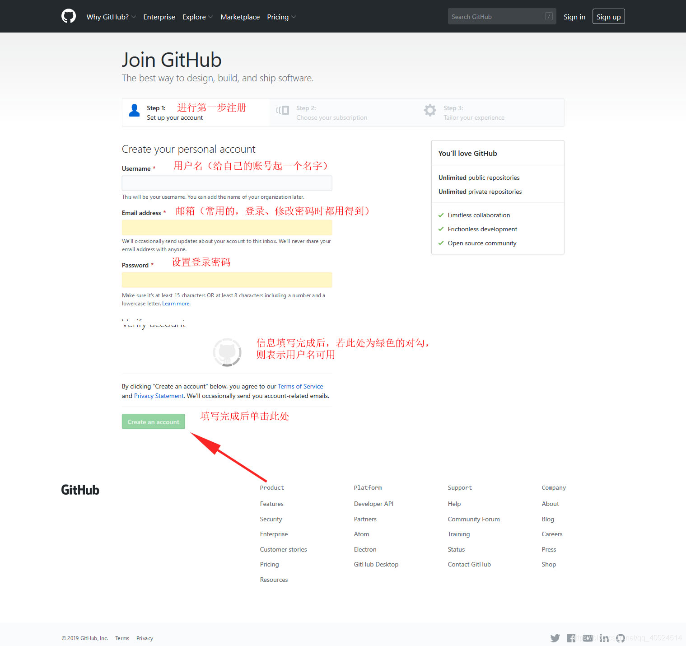686x646 pixels.
Task: Open Community Forum footer link
Action: click(473, 519)
